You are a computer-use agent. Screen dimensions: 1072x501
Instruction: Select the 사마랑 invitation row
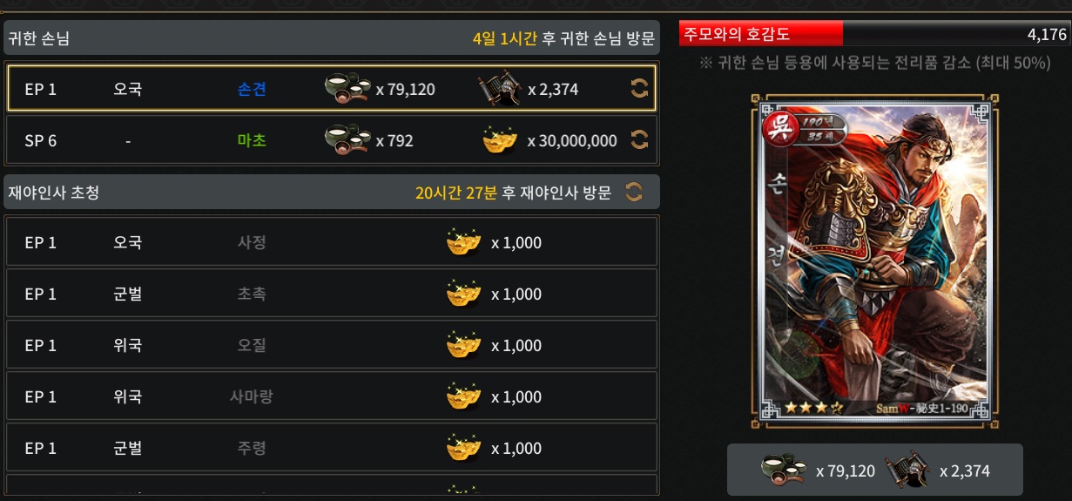(x=331, y=396)
